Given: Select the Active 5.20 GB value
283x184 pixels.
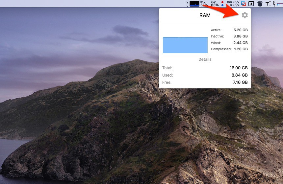Looking at the screenshot, I should (x=241, y=30).
